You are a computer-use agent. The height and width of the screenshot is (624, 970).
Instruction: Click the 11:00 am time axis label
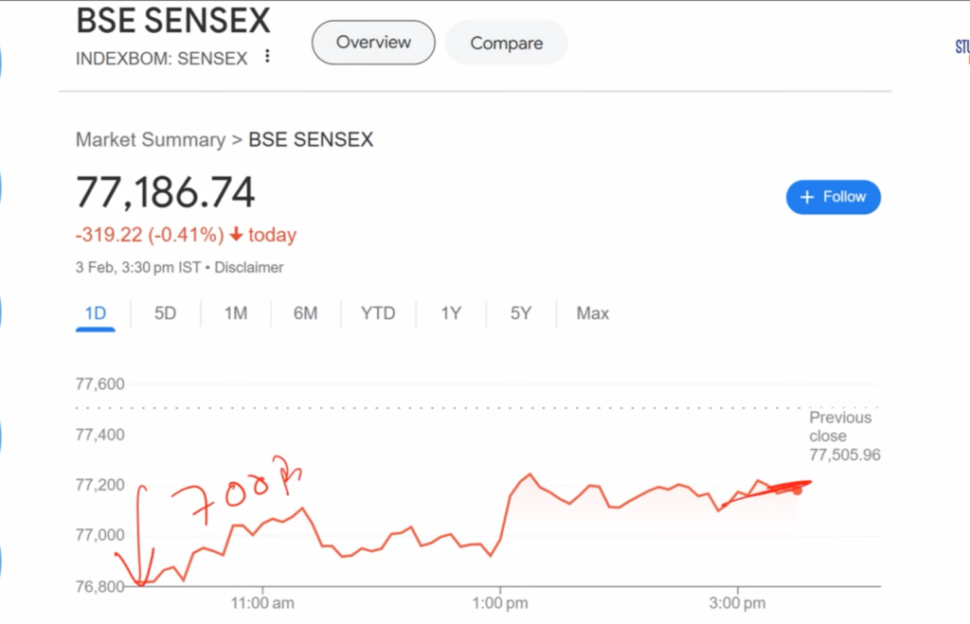coord(262,603)
